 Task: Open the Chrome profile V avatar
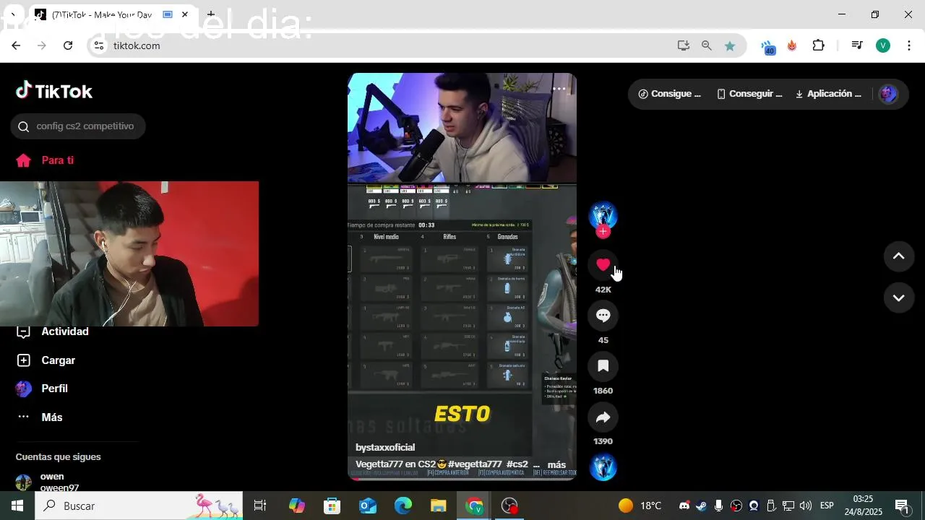pos(883,45)
